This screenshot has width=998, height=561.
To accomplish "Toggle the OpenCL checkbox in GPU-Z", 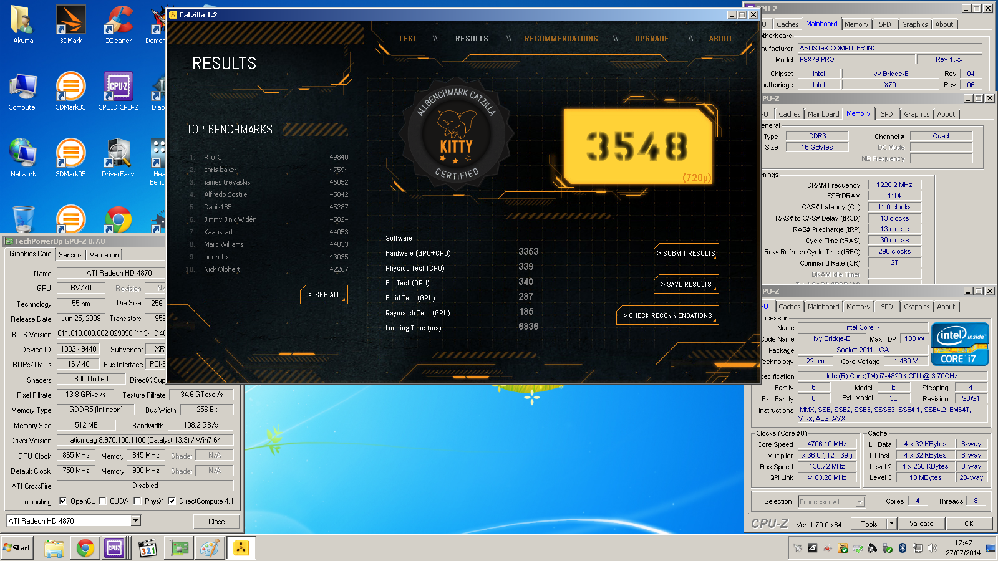I will click(x=63, y=501).
